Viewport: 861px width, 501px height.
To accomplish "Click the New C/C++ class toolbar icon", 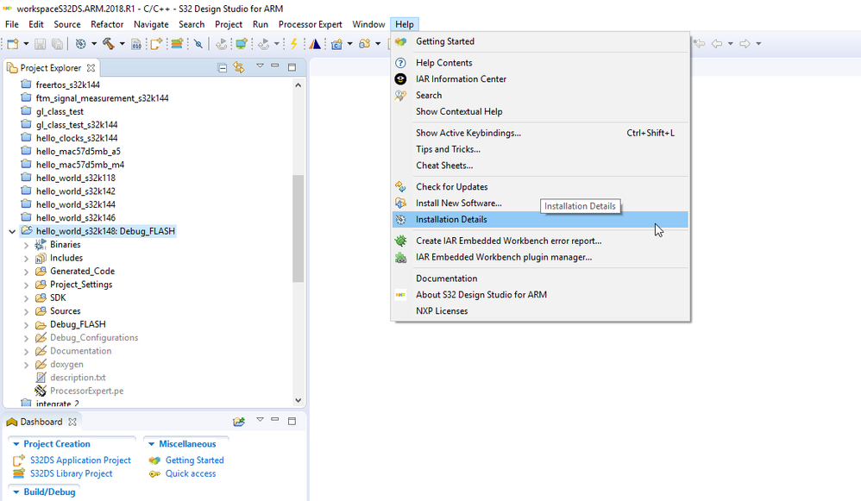I will click(336, 44).
